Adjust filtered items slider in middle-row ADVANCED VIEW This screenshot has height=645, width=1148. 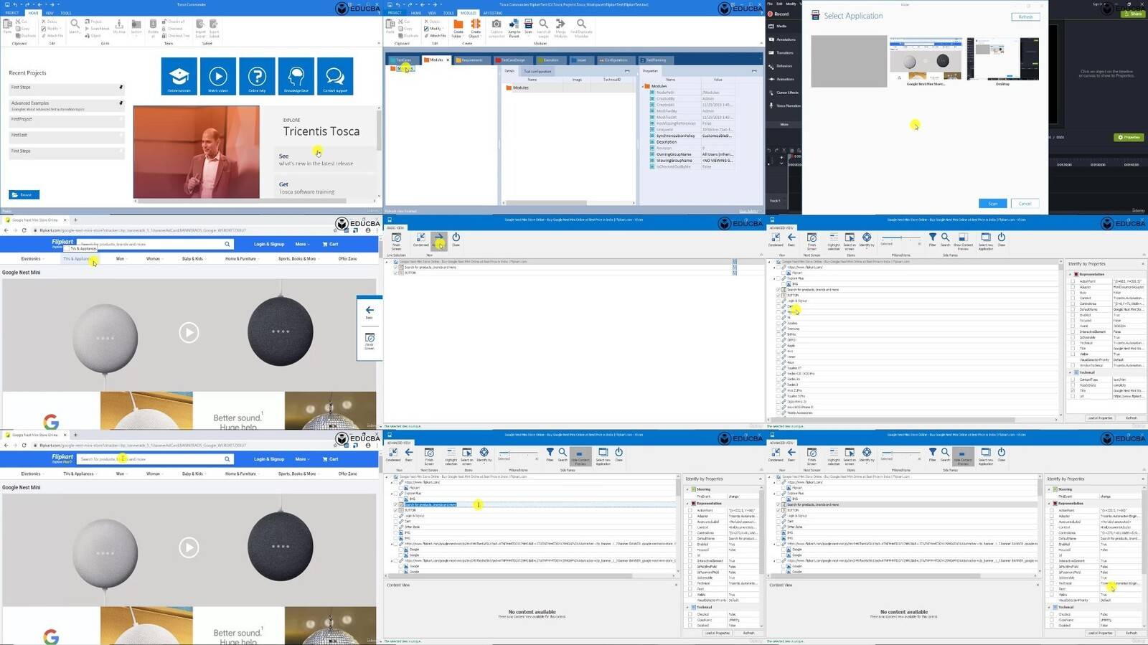900,237
